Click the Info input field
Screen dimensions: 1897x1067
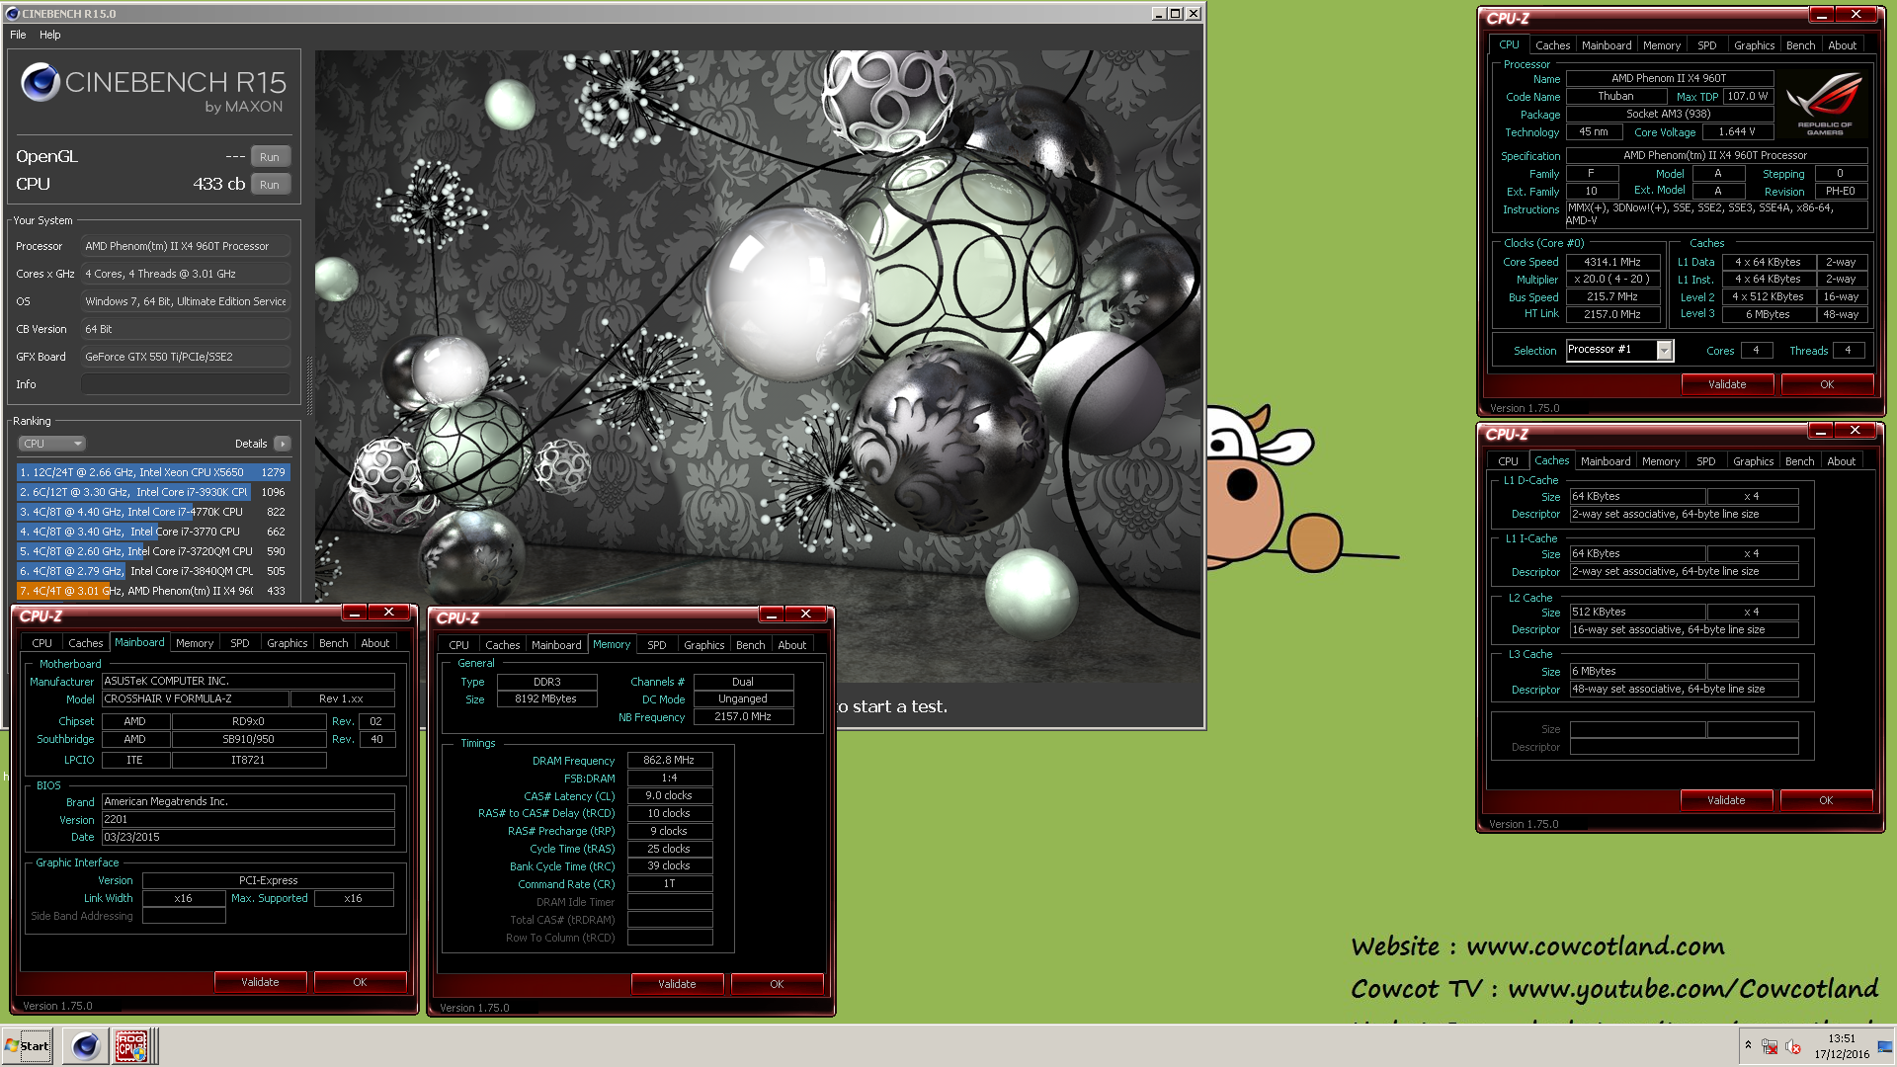pyautogui.click(x=186, y=384)
